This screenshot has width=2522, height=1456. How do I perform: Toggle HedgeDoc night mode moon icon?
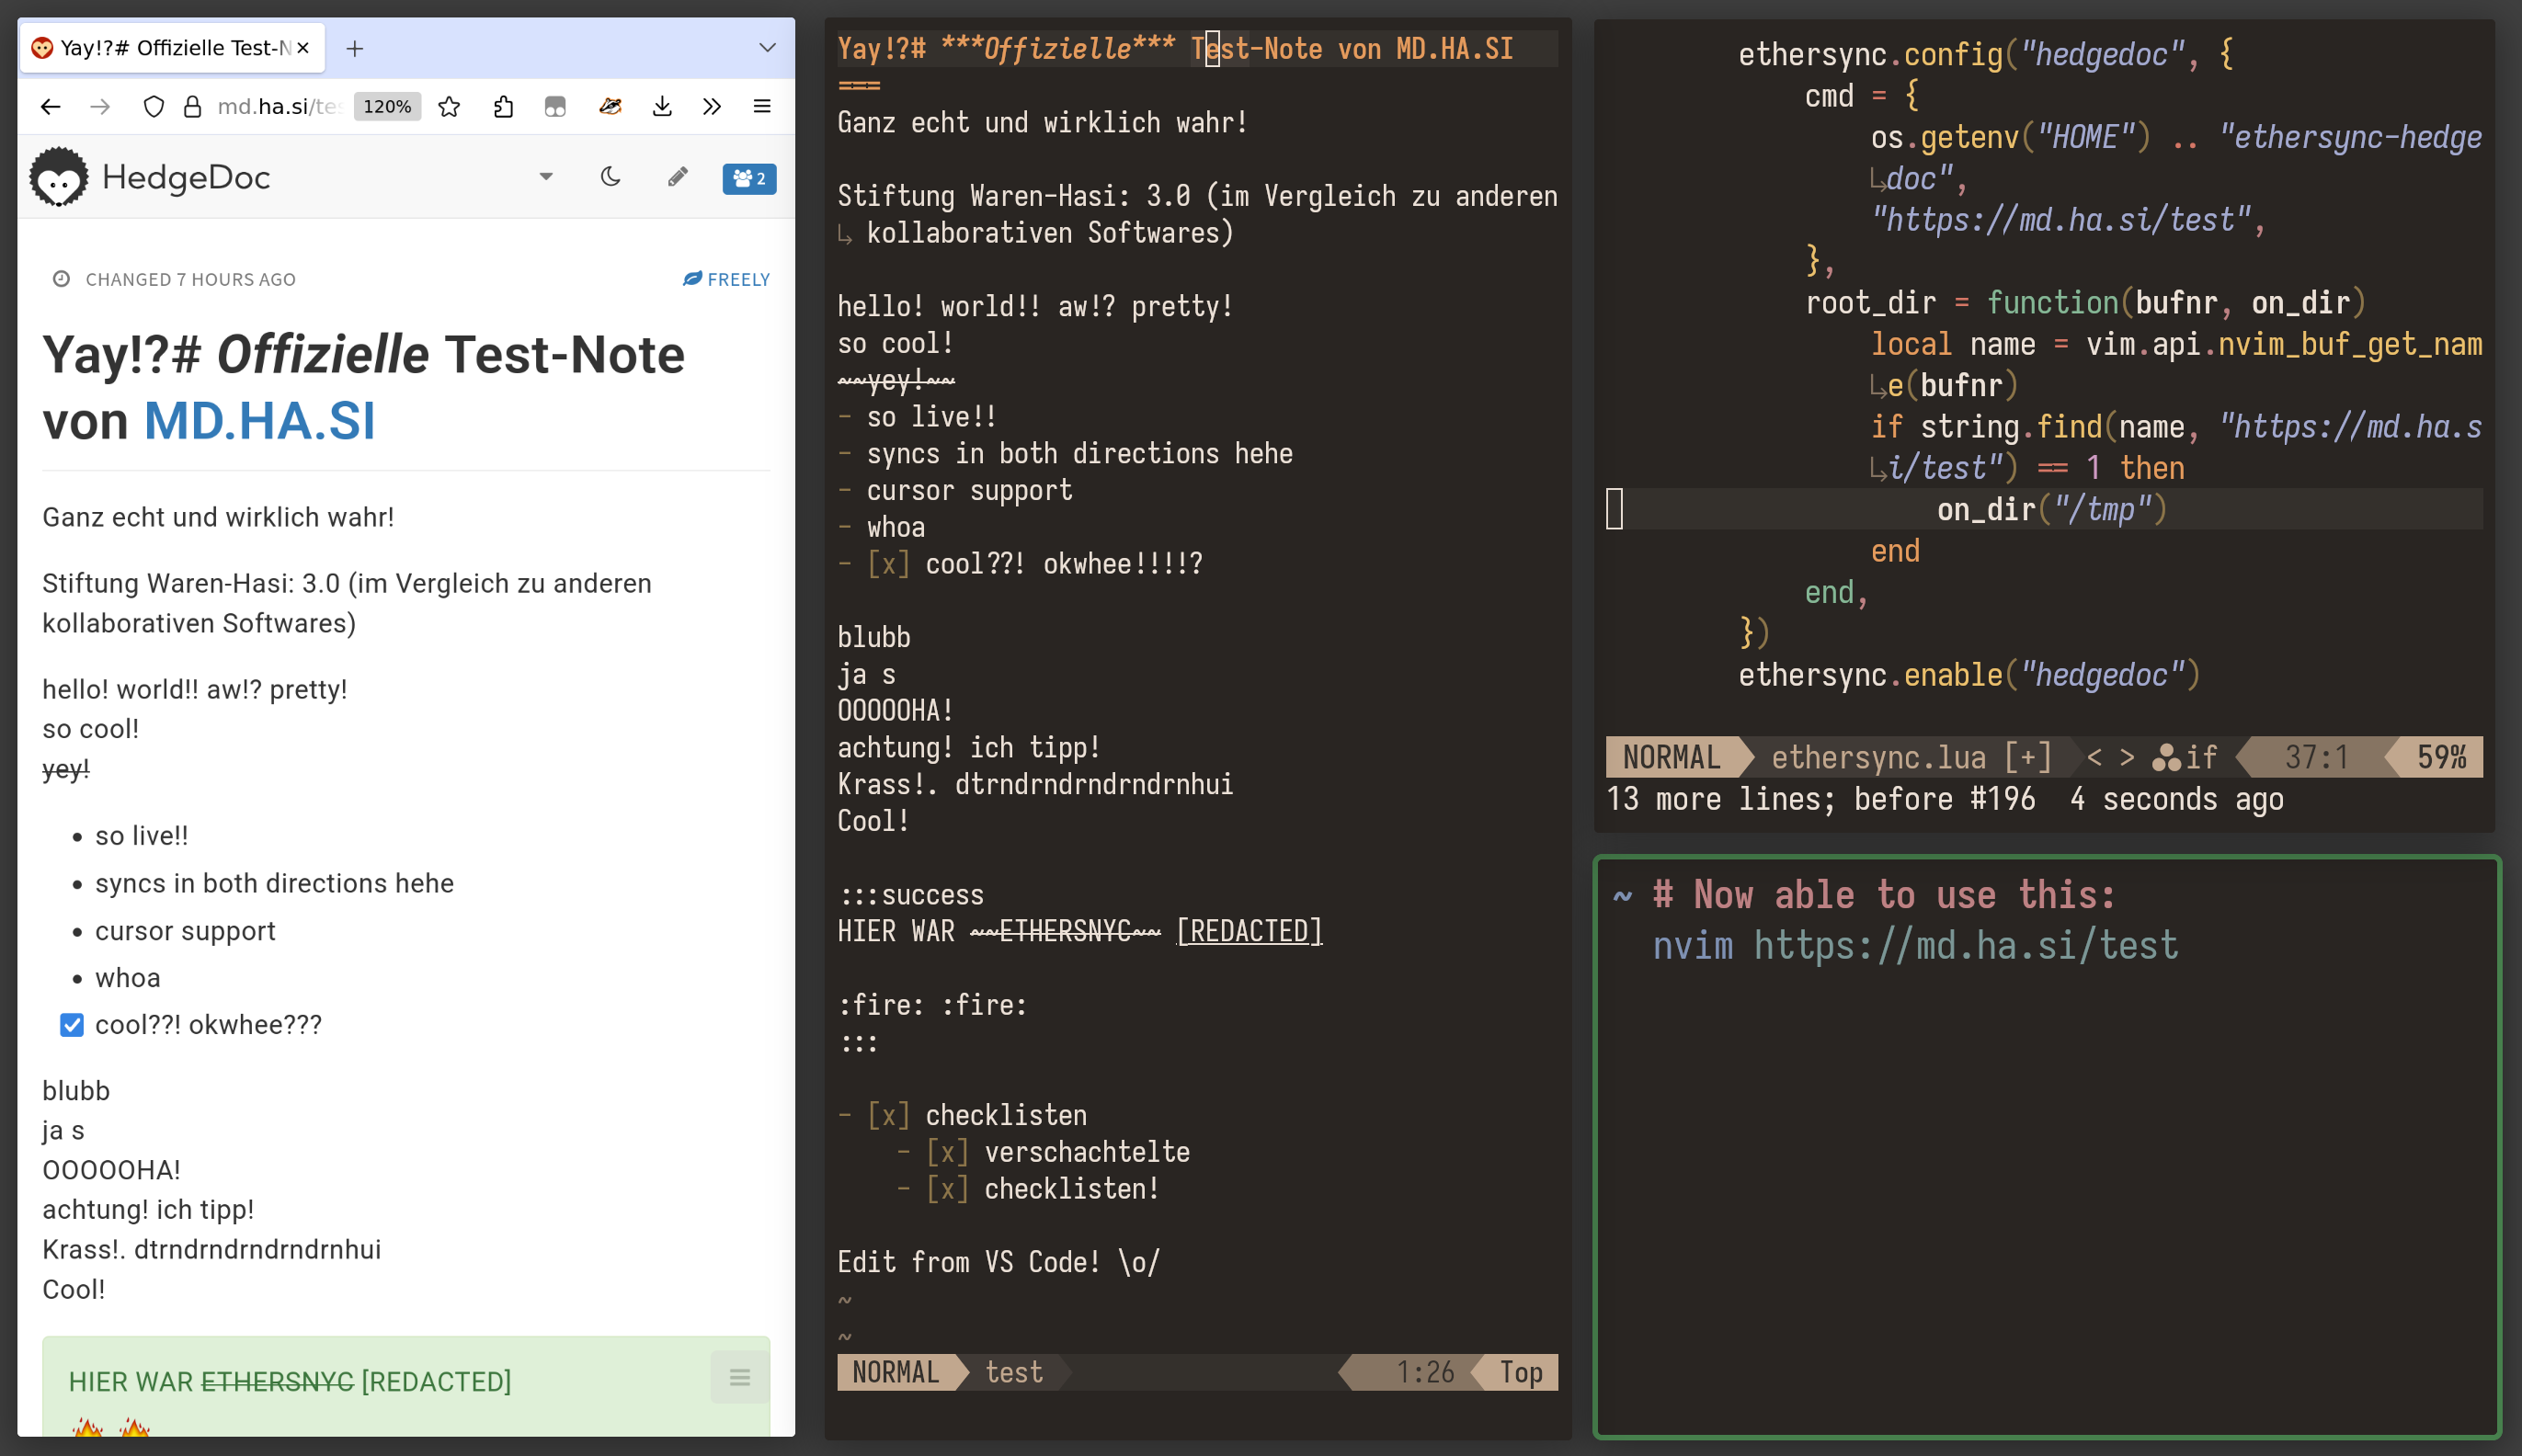pyautogui.click(x=610, y=177)
